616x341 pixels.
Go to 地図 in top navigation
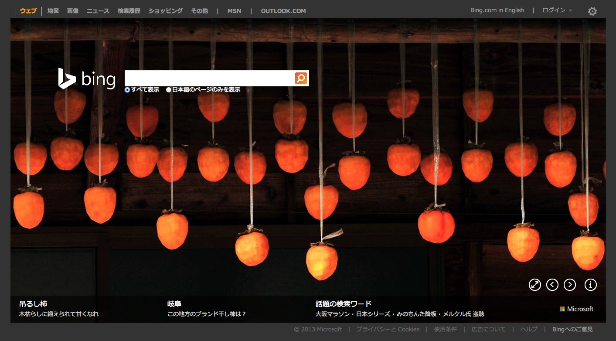click(x=53, y=11)
